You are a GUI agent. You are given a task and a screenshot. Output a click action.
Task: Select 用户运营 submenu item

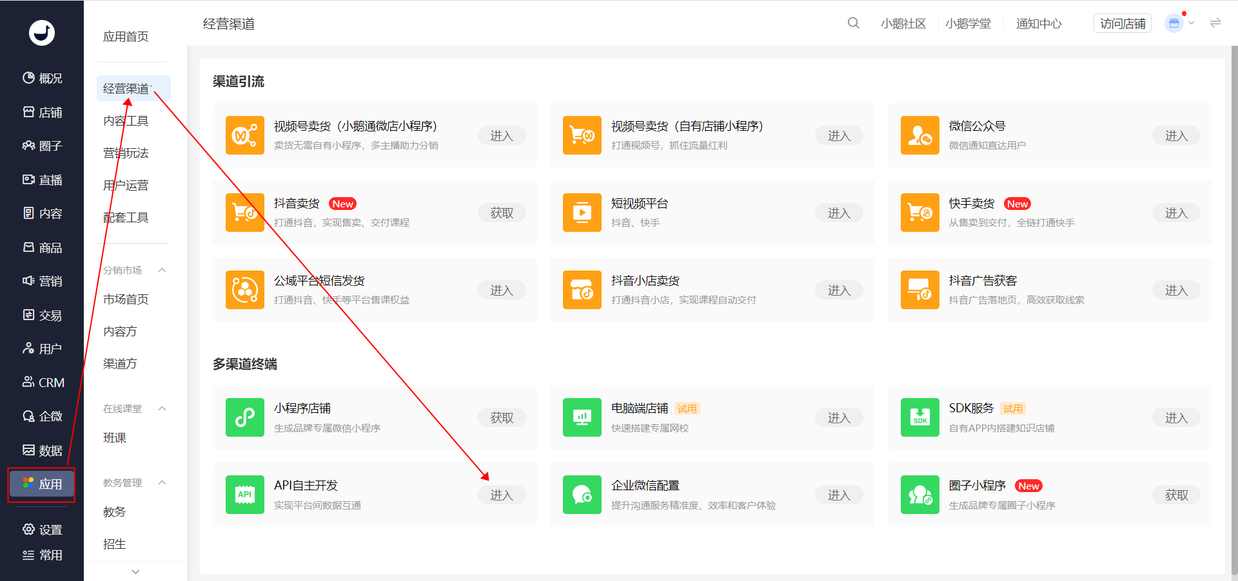click(x=126, y=185)
